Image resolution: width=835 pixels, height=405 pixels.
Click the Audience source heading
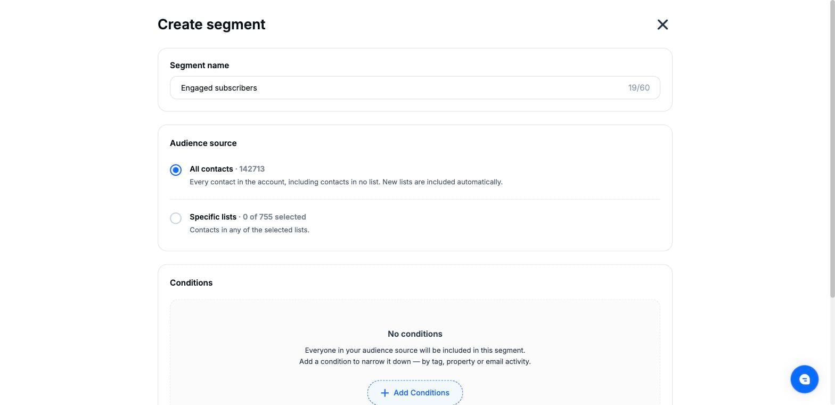click(x=203, y=143)
